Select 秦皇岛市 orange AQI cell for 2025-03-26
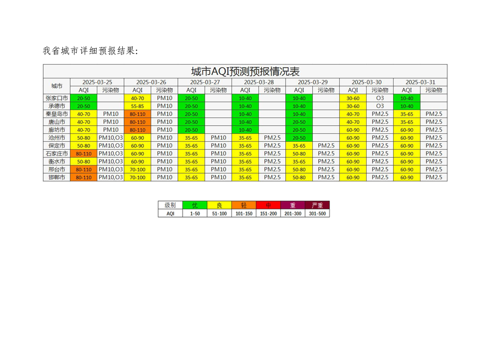The image size is (490, 346). 138,114
